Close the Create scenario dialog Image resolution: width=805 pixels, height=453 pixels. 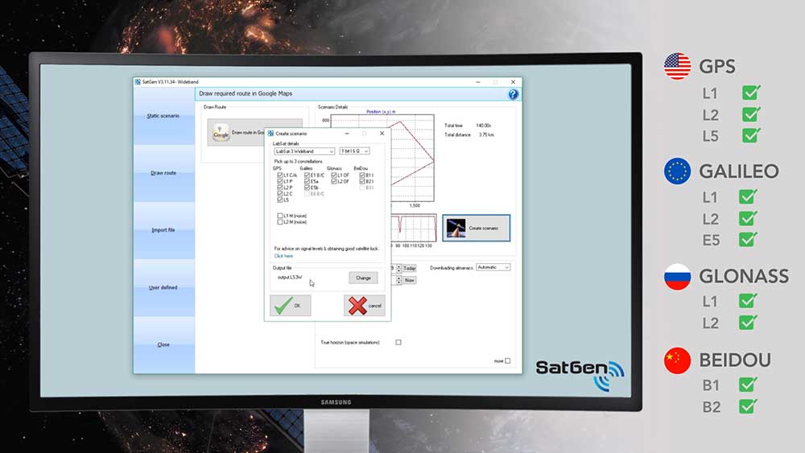point(382,133)
